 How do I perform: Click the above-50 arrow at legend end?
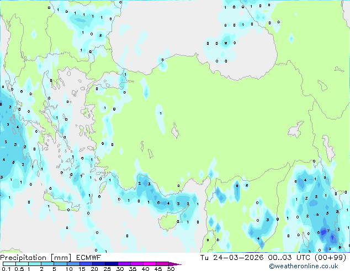point(174,264)
